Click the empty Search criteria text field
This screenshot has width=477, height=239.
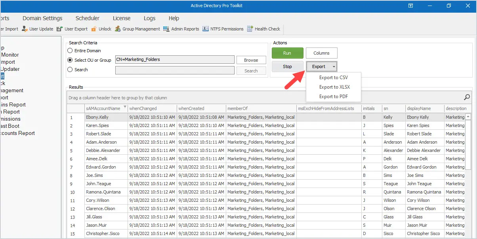(x=175, y=70)
